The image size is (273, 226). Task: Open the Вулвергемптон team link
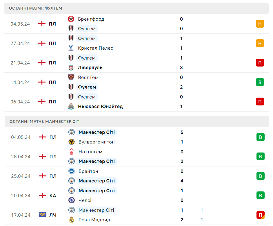click(97, 142)
